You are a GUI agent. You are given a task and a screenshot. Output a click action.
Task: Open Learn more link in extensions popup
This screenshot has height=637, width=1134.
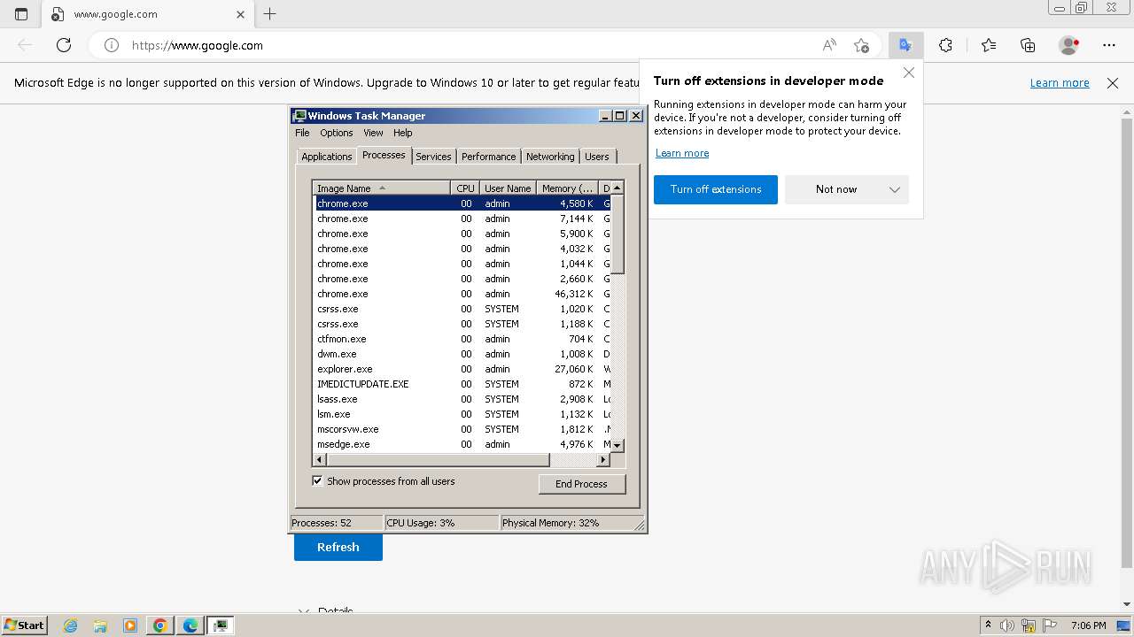682,153
